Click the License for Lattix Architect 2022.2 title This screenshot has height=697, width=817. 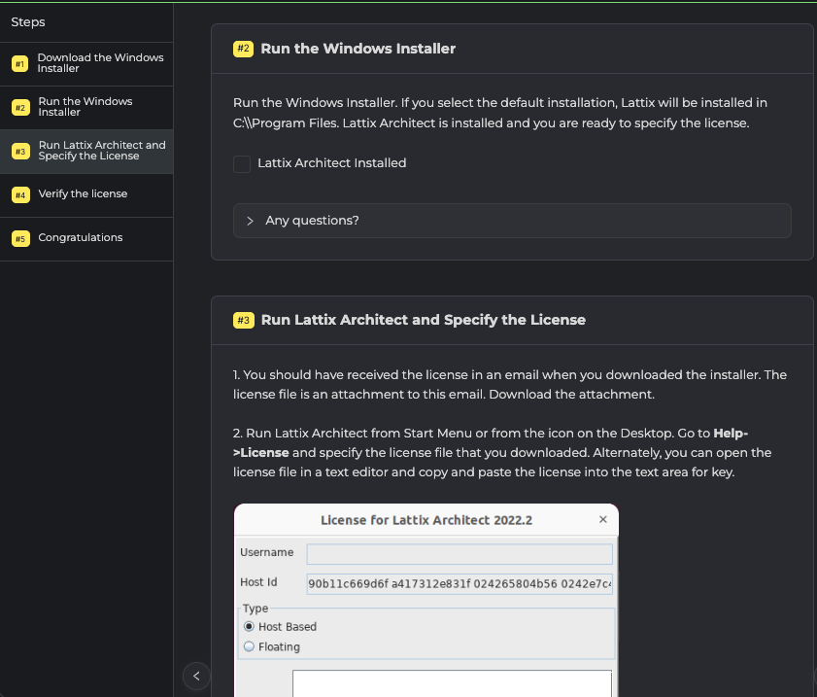pyautogui.click(x=426, y=520)
